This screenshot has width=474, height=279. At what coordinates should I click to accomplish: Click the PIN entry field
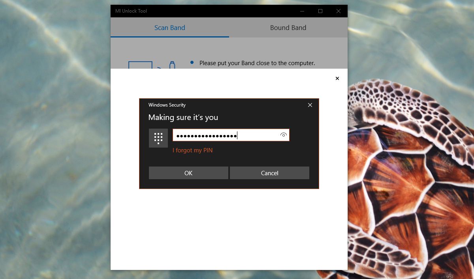pyautogui.click(x=231, y=135)
